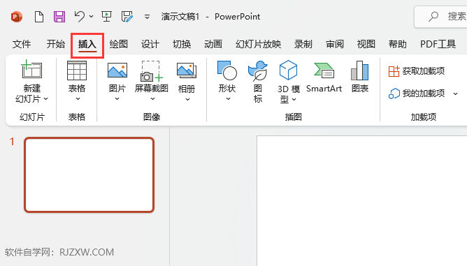Click the save-with-pen icon in quick access
The height and width of the screenshot is (266, 467).
coord(127,17)
